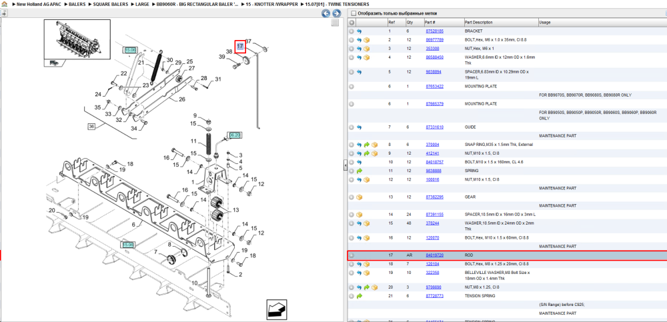Select the round marker for BRACKET row
The image size is (667, 322).
pos(352,31)
